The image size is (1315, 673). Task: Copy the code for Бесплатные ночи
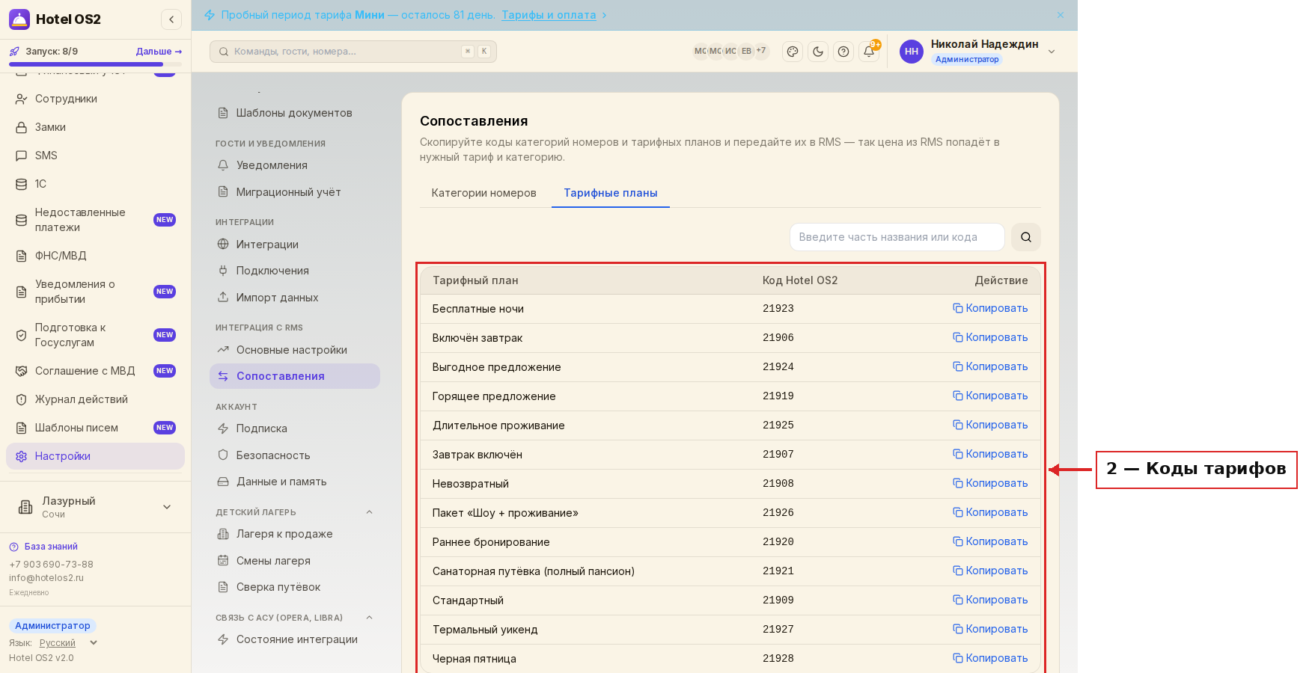coord(990,308)
